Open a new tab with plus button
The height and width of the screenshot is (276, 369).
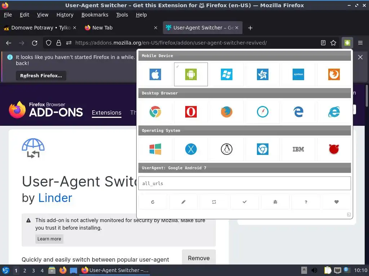250,28
